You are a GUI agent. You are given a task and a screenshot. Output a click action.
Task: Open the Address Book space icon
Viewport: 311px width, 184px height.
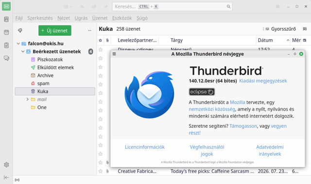tap(6, 19)
